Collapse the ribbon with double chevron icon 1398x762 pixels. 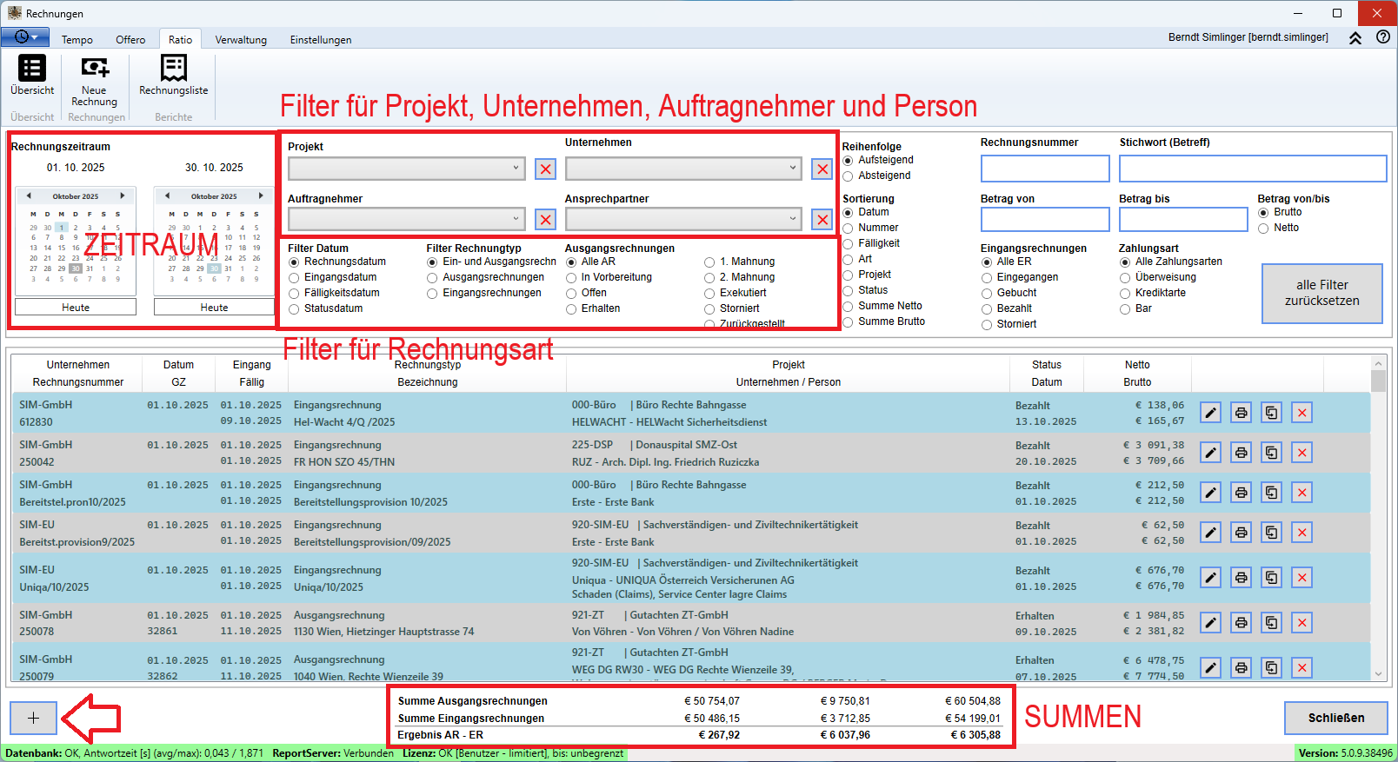click(1355, 37)
